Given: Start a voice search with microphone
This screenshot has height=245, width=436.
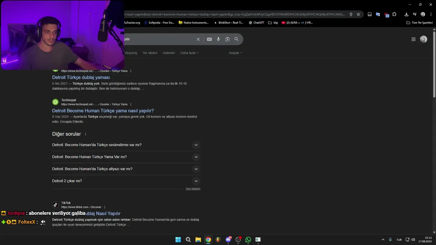Looking at the screenshot, I should point(218,39).
